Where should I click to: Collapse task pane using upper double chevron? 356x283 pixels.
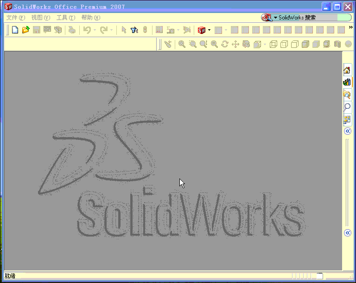pos(348,131)
